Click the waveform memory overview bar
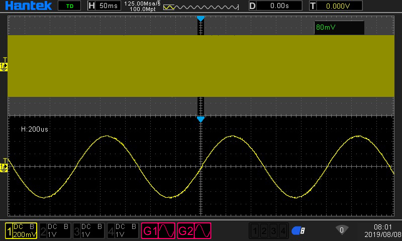Image resolution: width=402 pixels, height=241 pixels. pyautogui.click(x=201, y=7)
